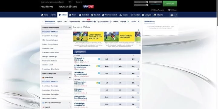The width and height of the screenshot is (218, 109).
Task: Select the away odds for SC Freiburg match
Action: (x=133, y=90)
